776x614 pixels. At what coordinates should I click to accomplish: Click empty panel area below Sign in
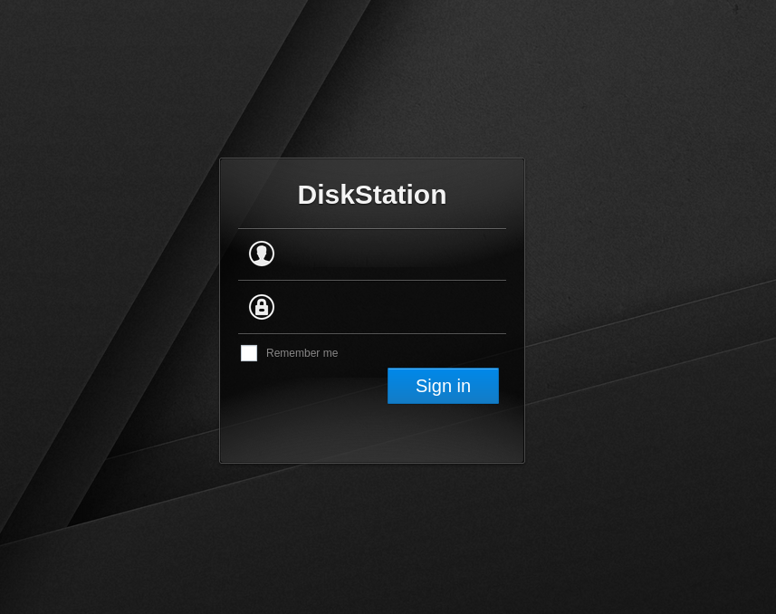[371, 435]
